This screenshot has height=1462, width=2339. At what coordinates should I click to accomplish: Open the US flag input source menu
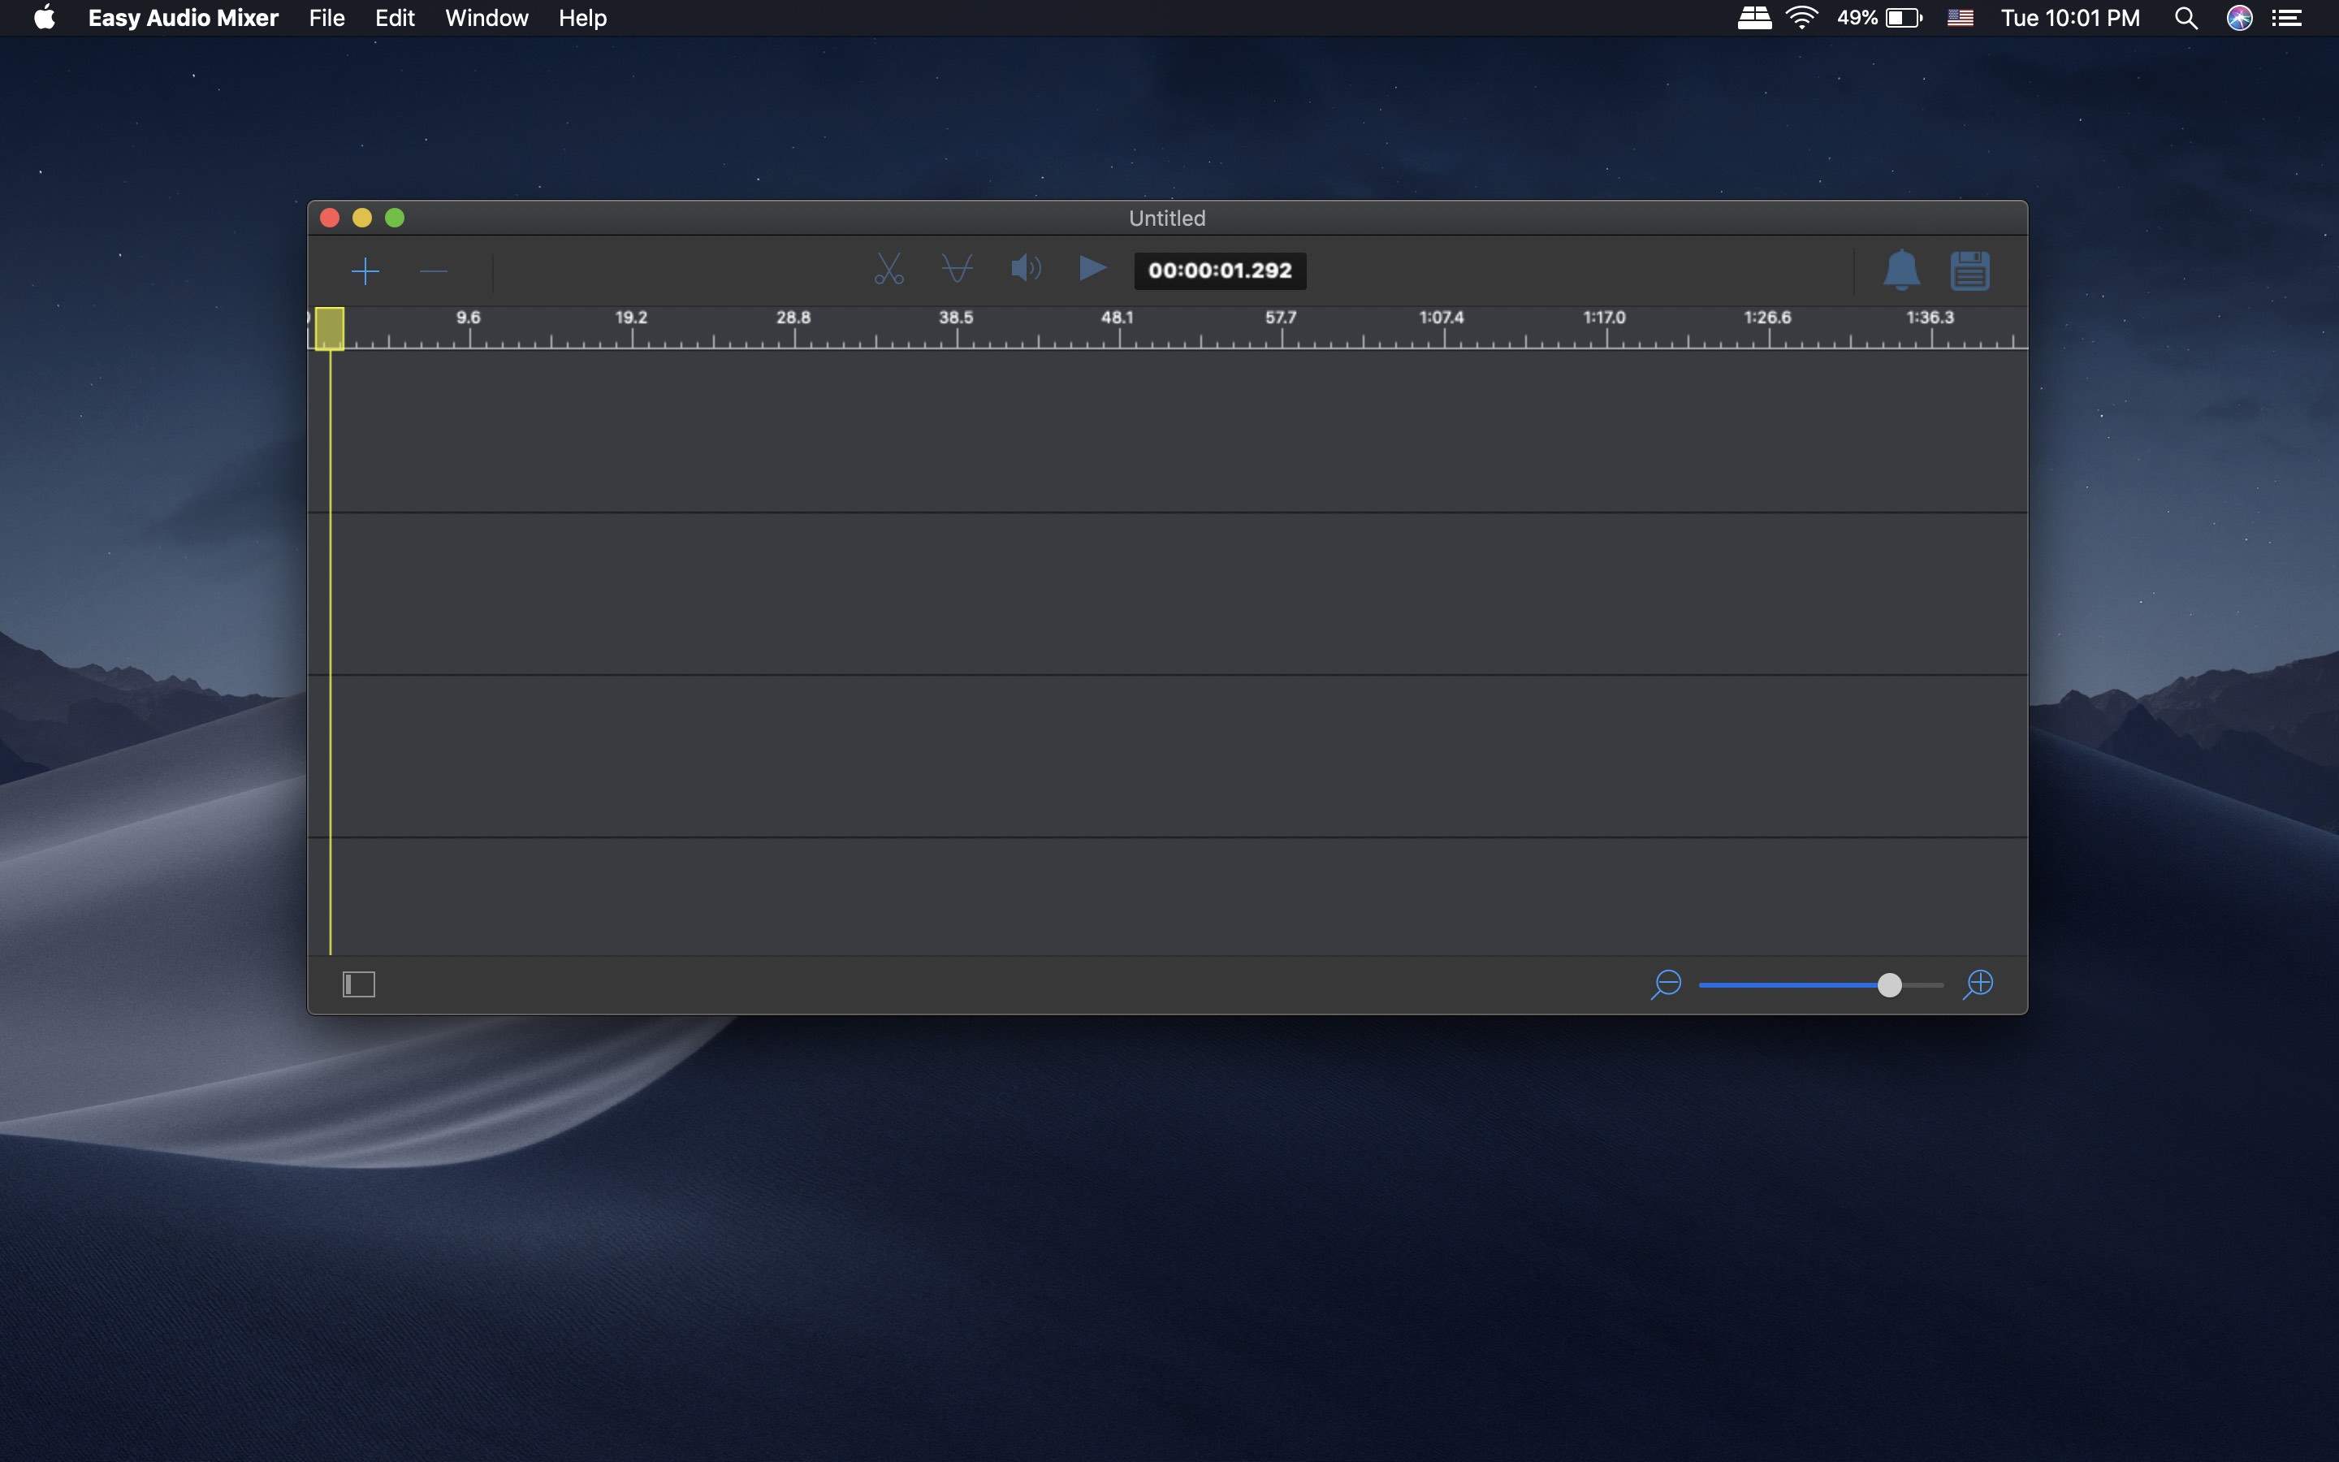point(1960,17)
